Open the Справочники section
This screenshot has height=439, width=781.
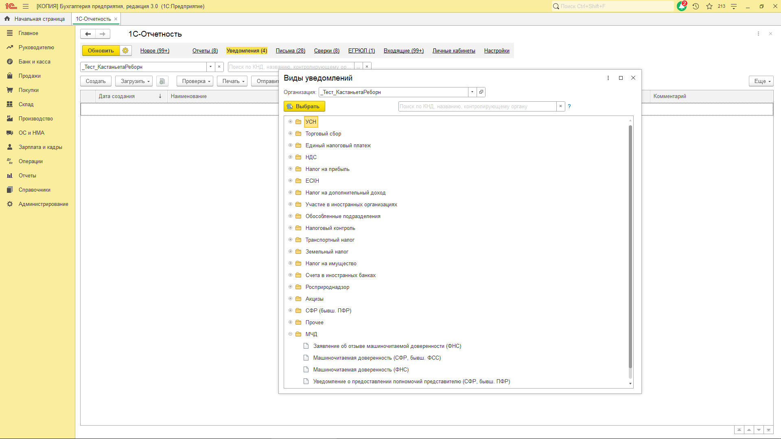click(x=35, y=190)
